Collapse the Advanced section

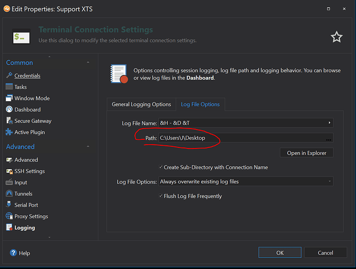(x=88, y=147)
